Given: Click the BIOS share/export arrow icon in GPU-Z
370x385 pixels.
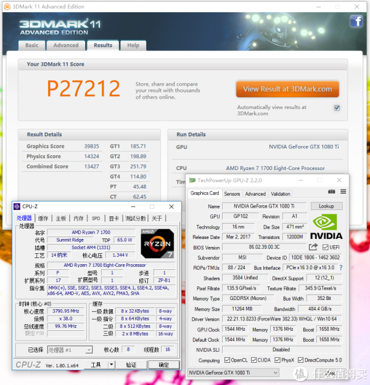Looking at the screenshot, I should pyautogui.click(x=313, y=247).
